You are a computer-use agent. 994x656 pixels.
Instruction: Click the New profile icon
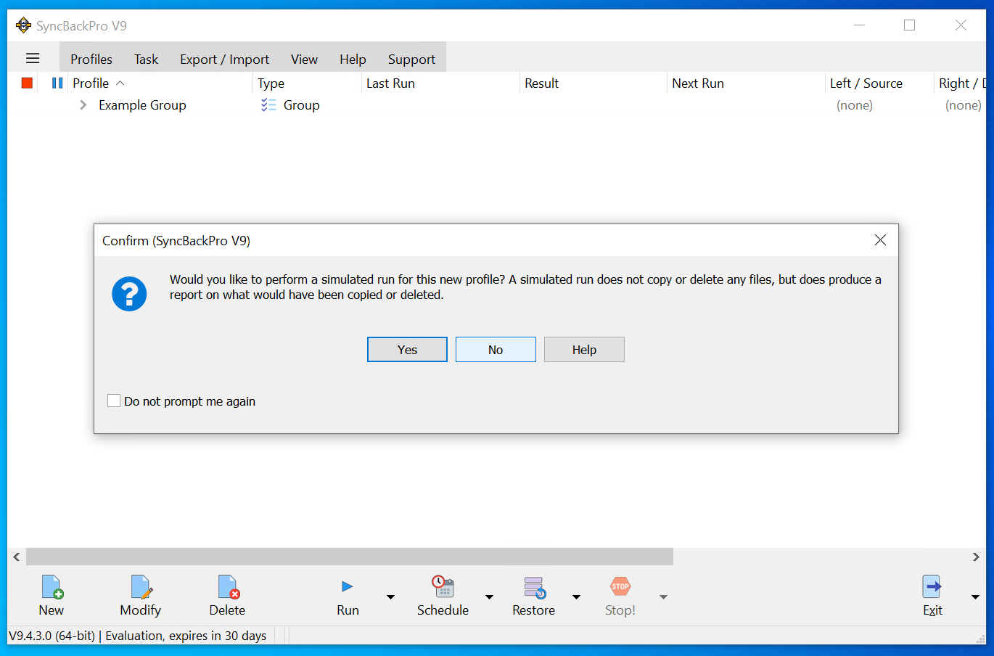[x=52, y=586]
